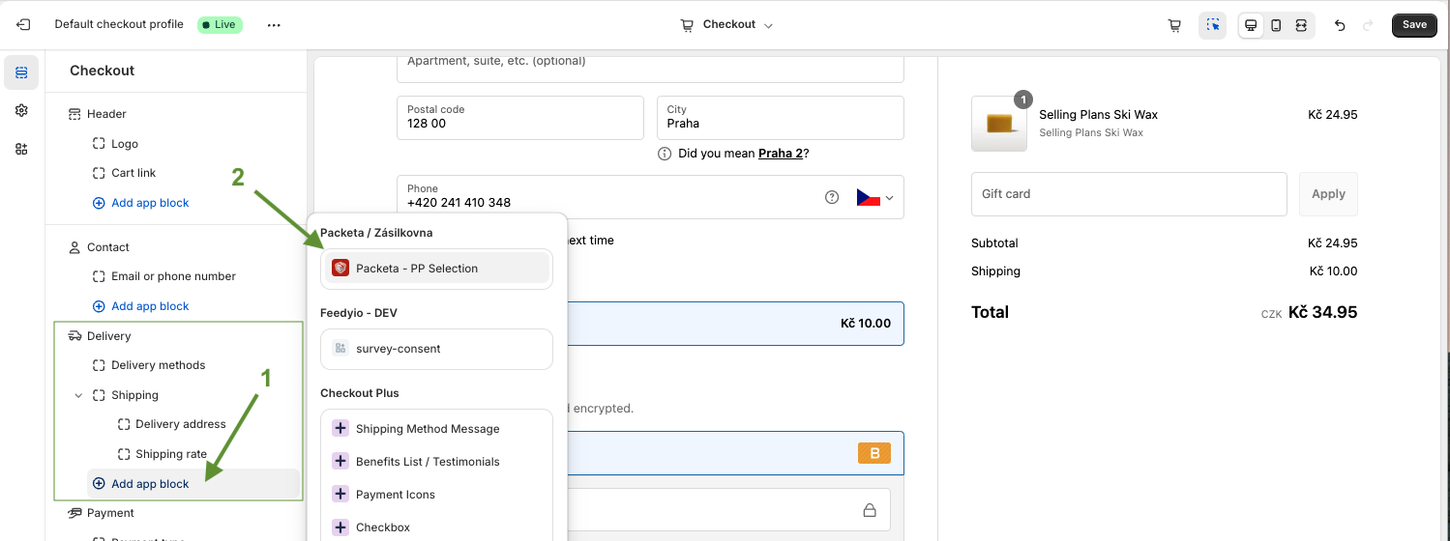Click the Live status badge
This screenshot has height=541, width=1450.
[x=220, y=25]
